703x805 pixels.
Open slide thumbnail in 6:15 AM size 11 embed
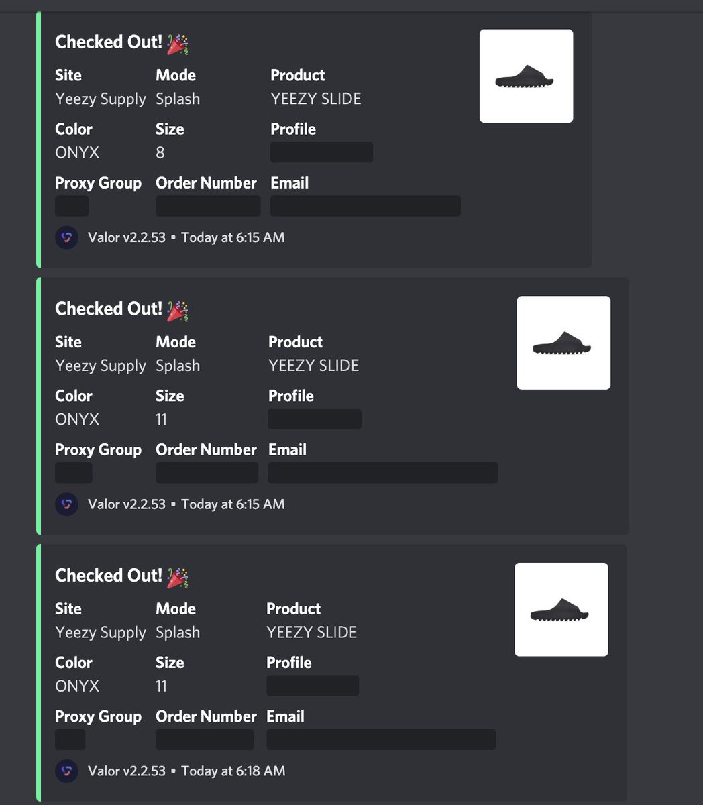tap(563, 343)
